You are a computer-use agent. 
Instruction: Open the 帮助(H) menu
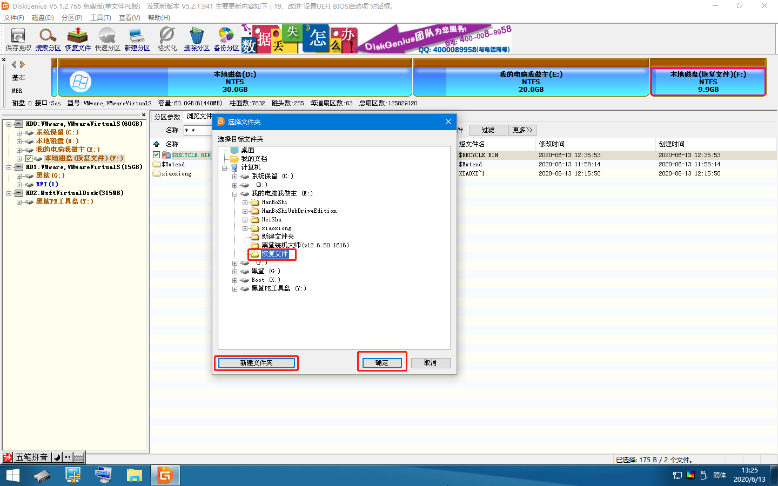(159, 18)
